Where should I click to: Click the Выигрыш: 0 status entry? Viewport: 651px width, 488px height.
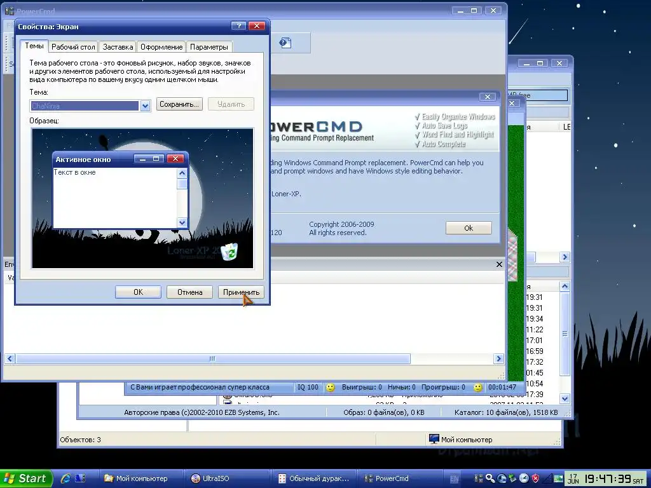(362, 387)
